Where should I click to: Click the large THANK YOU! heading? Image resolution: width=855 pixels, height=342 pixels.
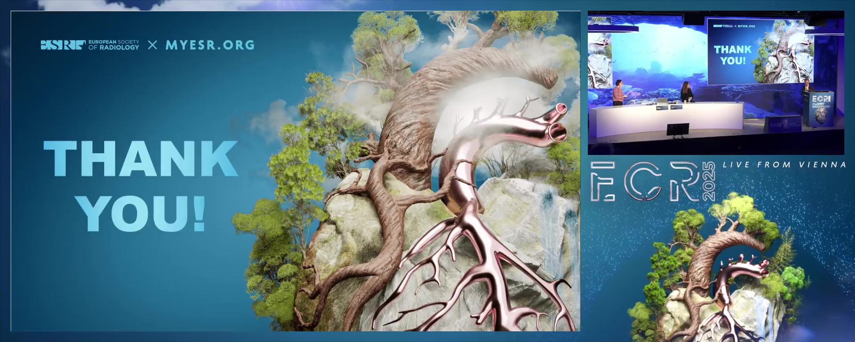[x=141, y=186]
